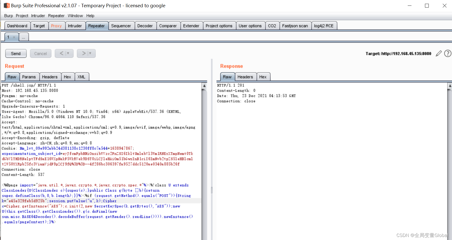Switch to the Intruder tool tab
Image resolution: width=452 pixels, height=240 pixels.
[75, 26]
